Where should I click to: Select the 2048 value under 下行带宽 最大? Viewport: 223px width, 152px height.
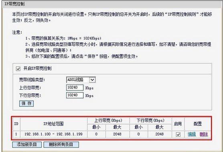point(159,134)
